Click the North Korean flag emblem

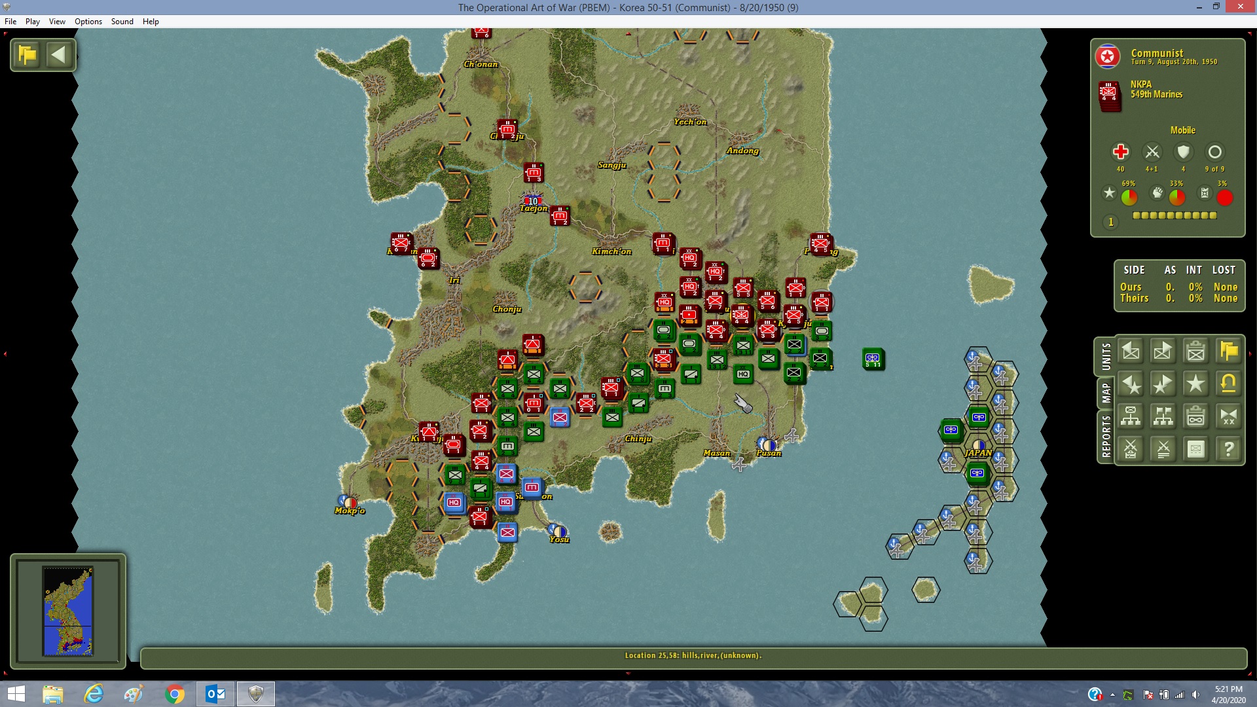click(x=1108, y=57)
